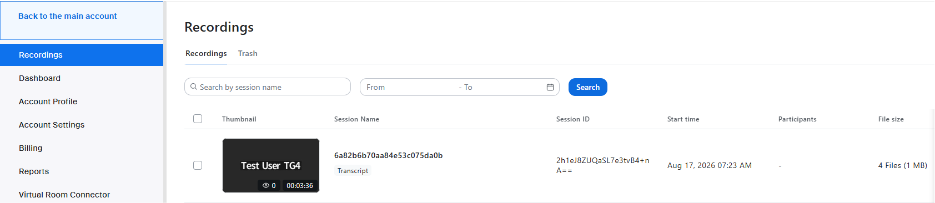Go to Account Settings in the sidebar
Image resolution: width=935 pixels, height=203 pixels.
coord(52,125)
